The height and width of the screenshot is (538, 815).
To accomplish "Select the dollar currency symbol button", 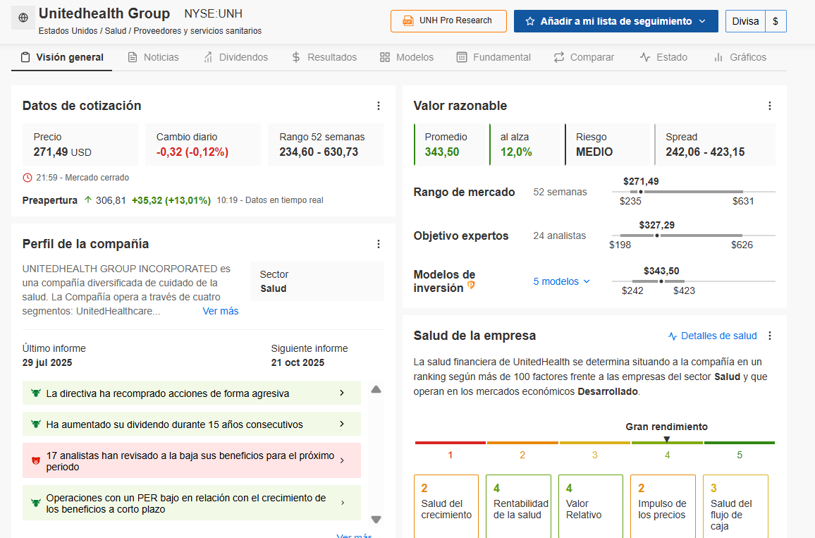I will pyautogui.click(x=776, y=21).
